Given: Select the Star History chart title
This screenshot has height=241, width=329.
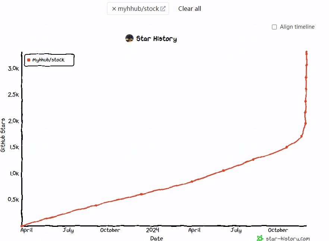Looking at the screenshot, I should click(156, 39).
